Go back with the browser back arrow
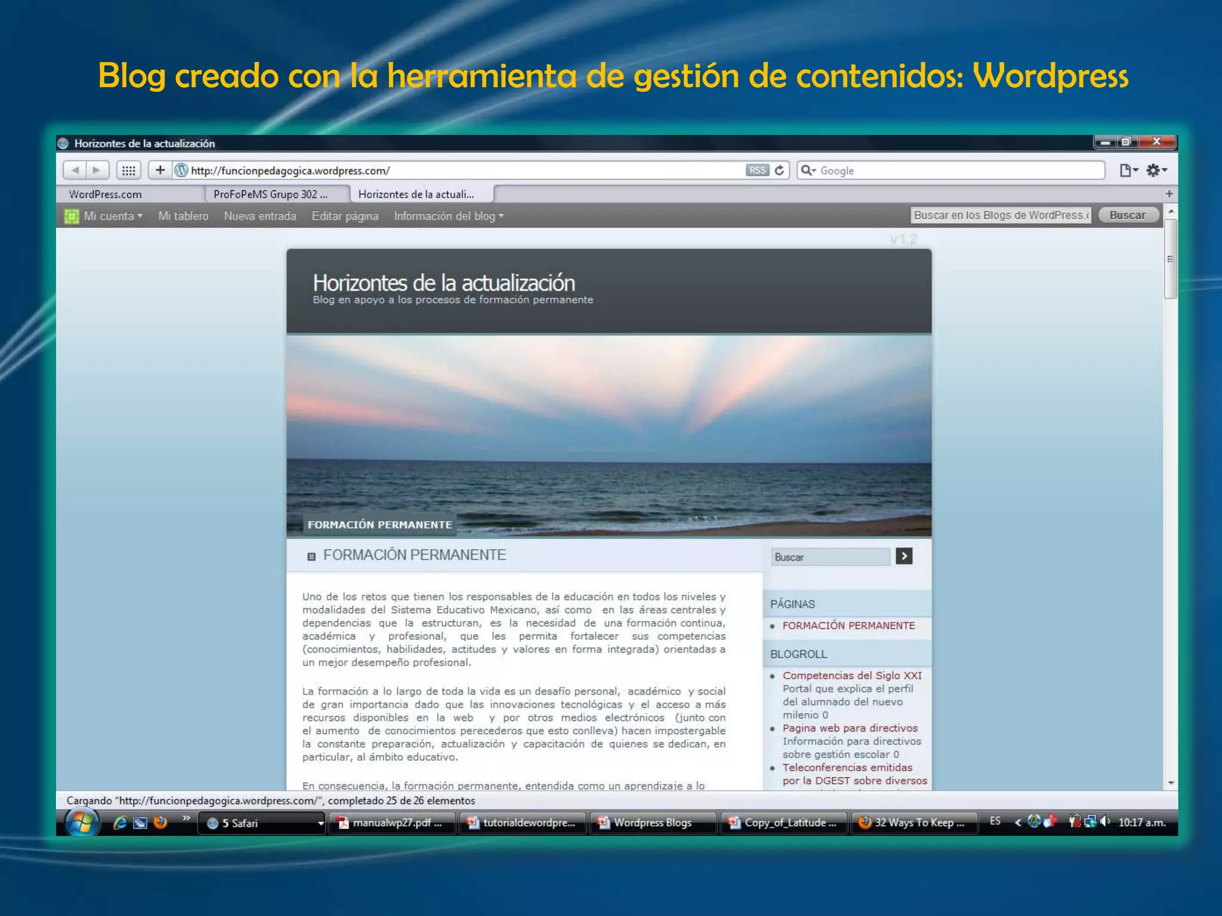This screenshot has width=1222, height=916. tap(75, 171)
